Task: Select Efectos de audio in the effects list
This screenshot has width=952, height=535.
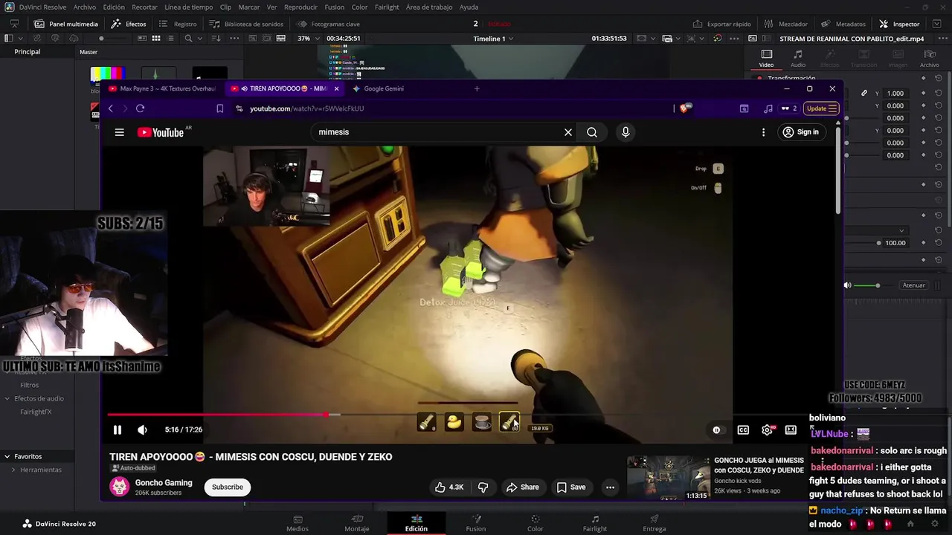Action: [x=39, y=398]
